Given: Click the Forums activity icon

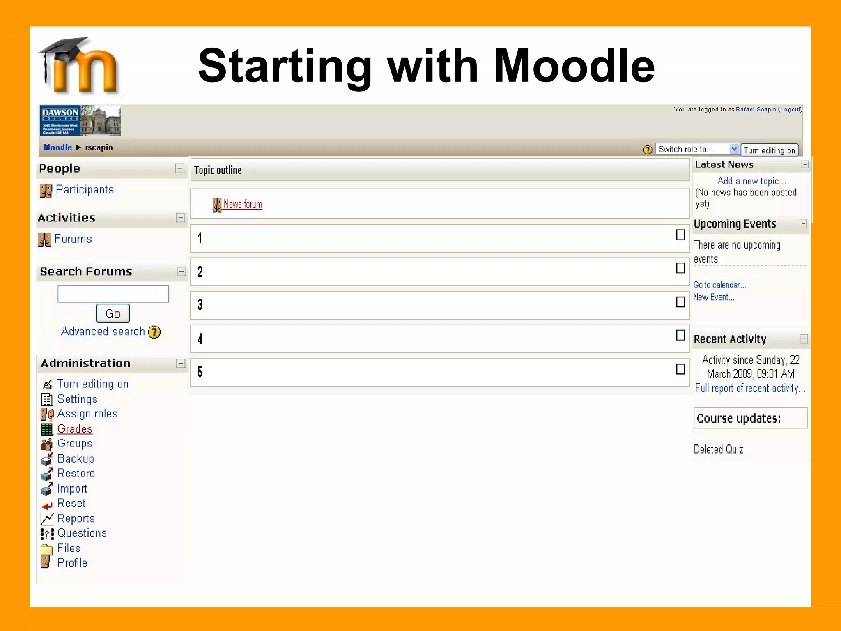Looking at the screenshot, I should [x=44, y=240].
